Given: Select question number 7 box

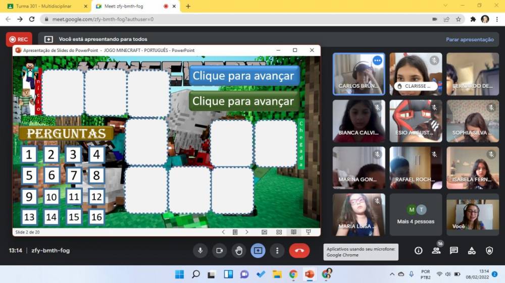Looking at the screenshot, I should pyautogui.click(x=74, y=176).
